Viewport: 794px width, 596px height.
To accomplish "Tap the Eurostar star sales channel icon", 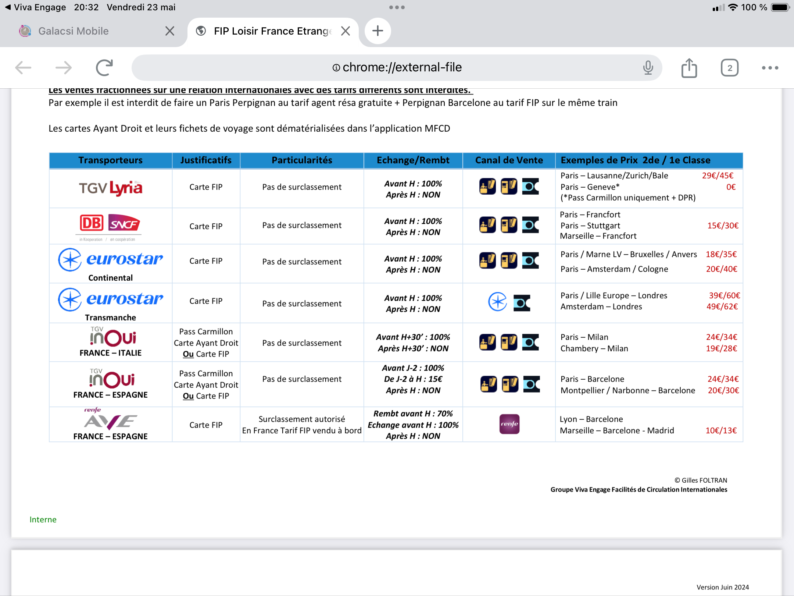I will tap(497, 302).
